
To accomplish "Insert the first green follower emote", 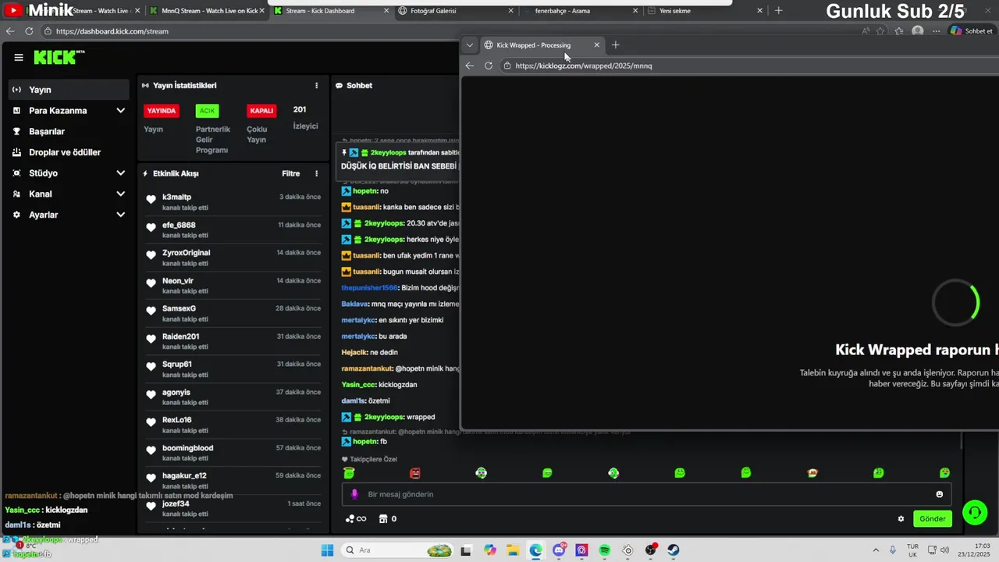I will click(x=349, y=473).
